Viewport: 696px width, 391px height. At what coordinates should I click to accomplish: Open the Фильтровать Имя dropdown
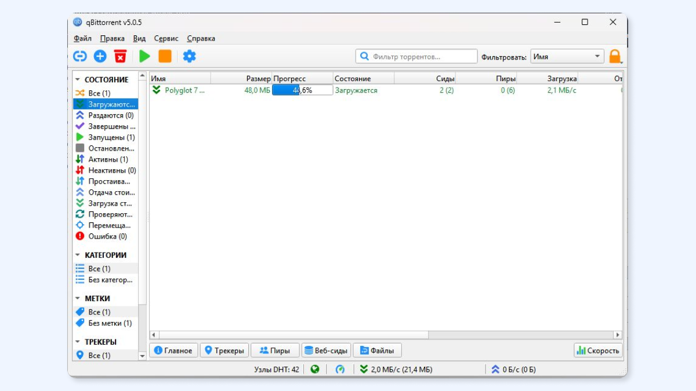pos(567,57)
